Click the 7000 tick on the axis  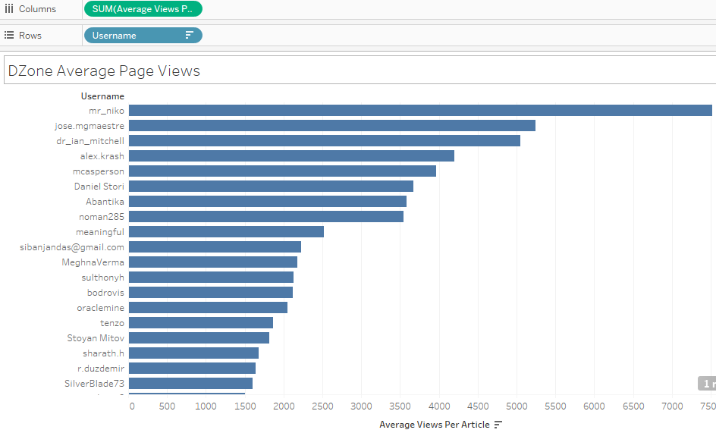(x=672, y=406)
